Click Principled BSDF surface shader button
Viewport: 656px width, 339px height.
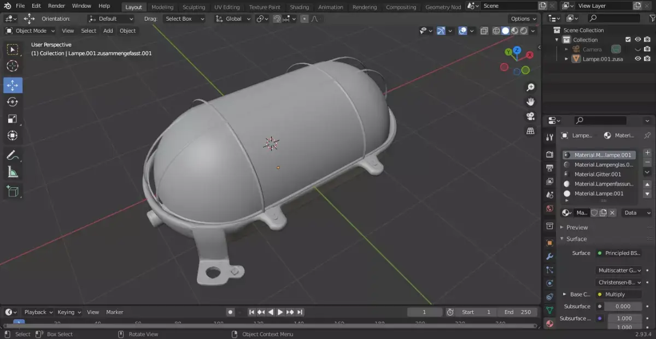point(619,253)
